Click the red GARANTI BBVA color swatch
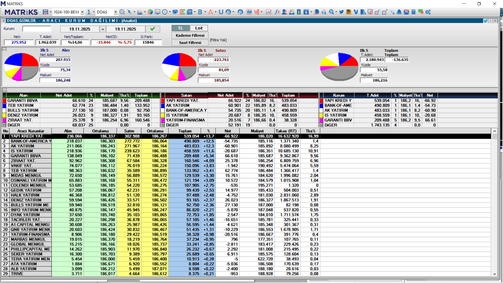Viewport: 503px width, 283px height. pos(4,101)
